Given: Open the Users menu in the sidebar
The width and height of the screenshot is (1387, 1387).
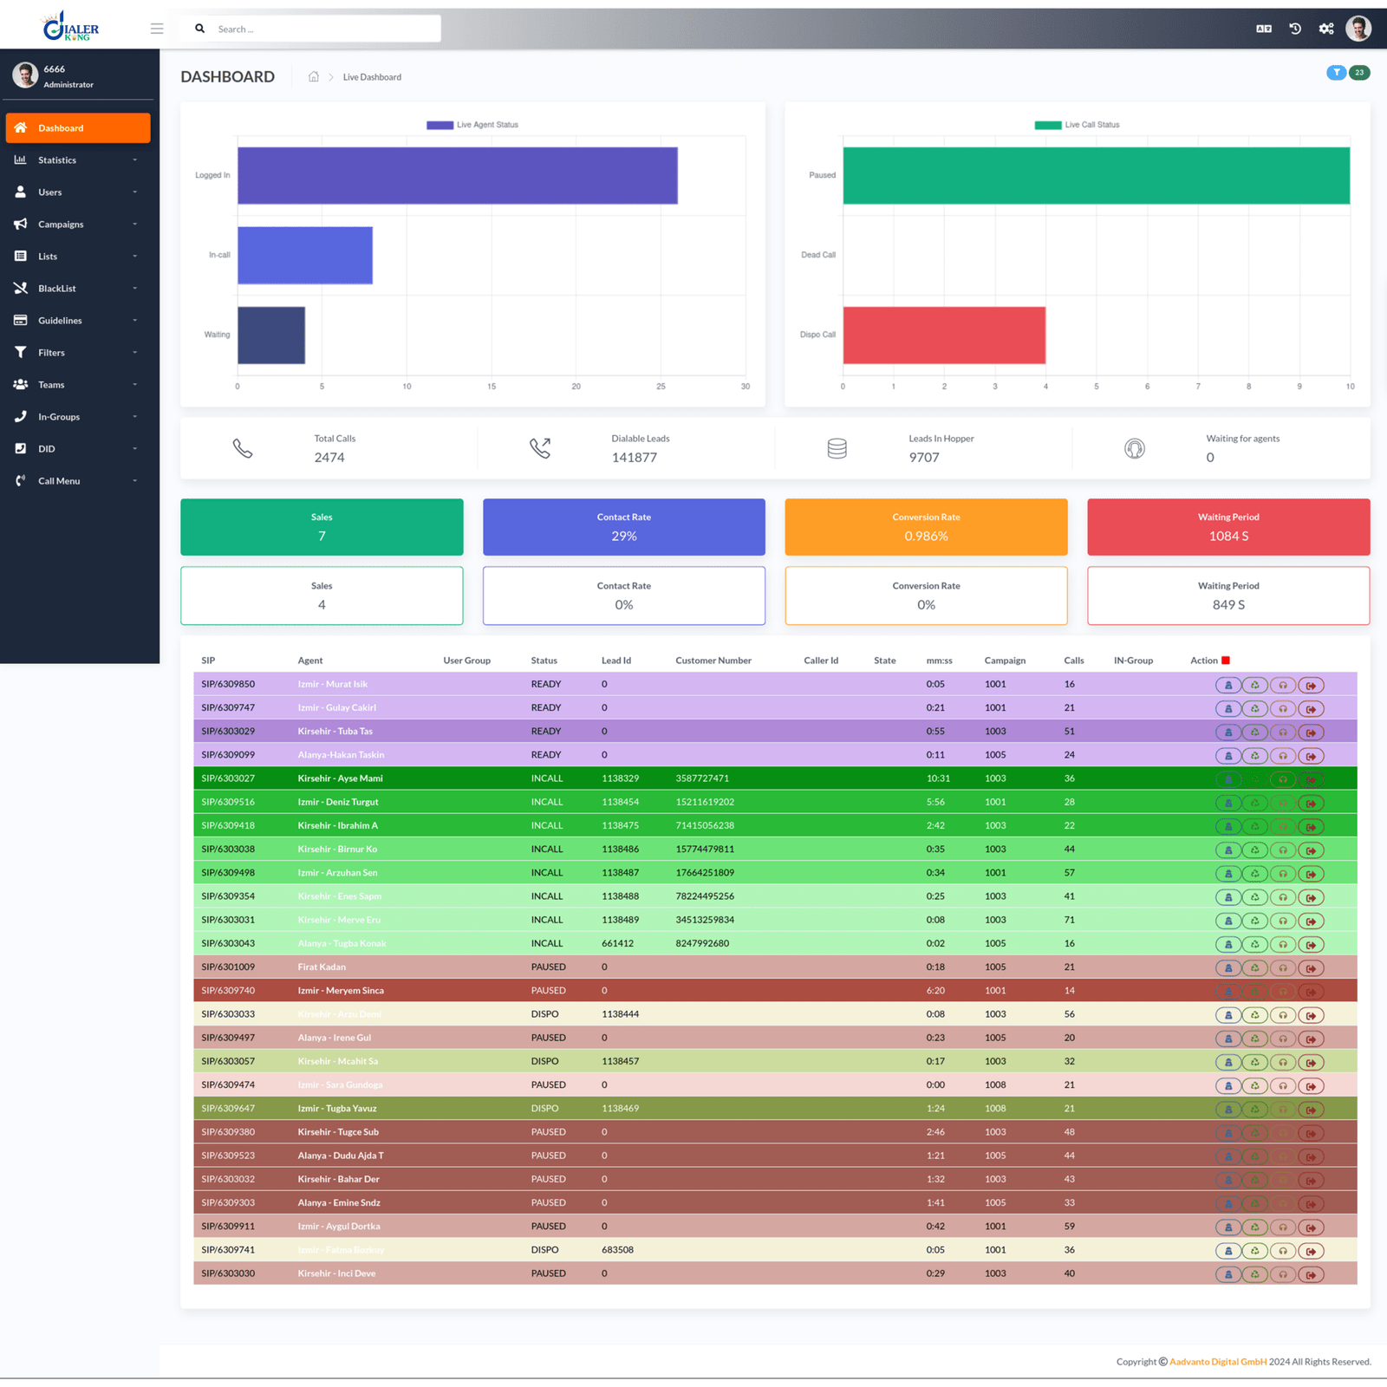Looking at the screenshot, I should [x=49, y=192].
